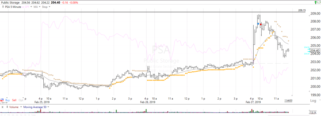Click the vs SPY comparison label

point(25,7)
